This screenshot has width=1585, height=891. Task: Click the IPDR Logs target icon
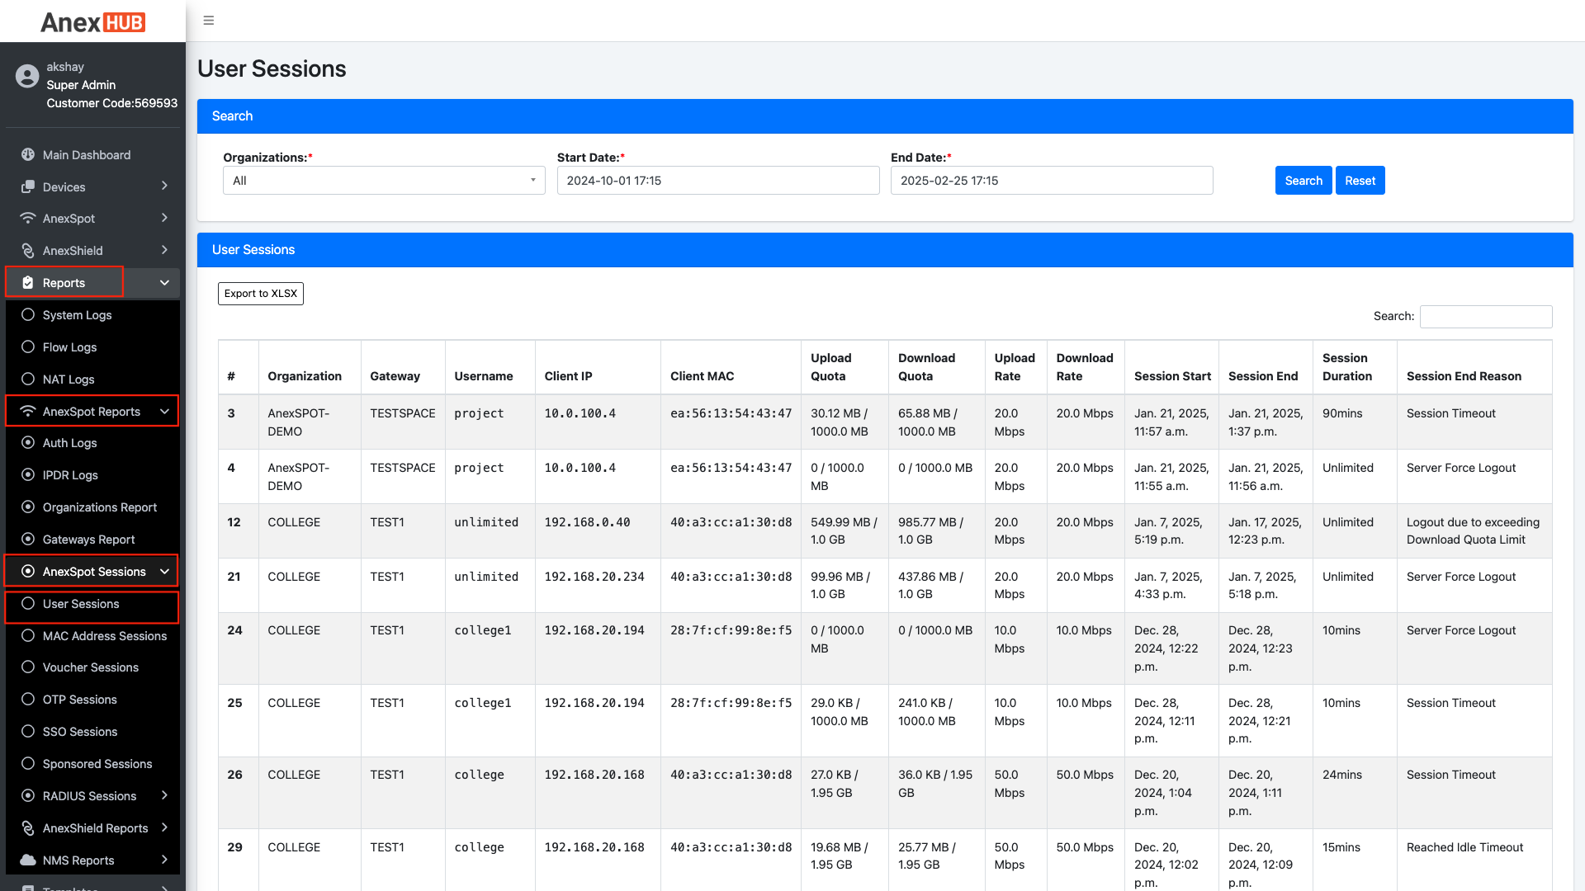tap(28, 475)
